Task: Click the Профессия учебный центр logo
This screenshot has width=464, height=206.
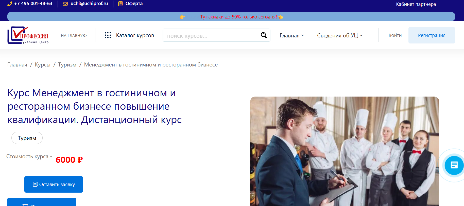Action: 28,35
